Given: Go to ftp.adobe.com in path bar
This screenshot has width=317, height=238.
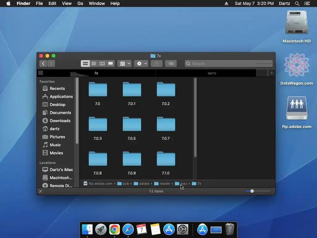Looking at the screenshot, I should pyautogui.click(x=98, y=183).
